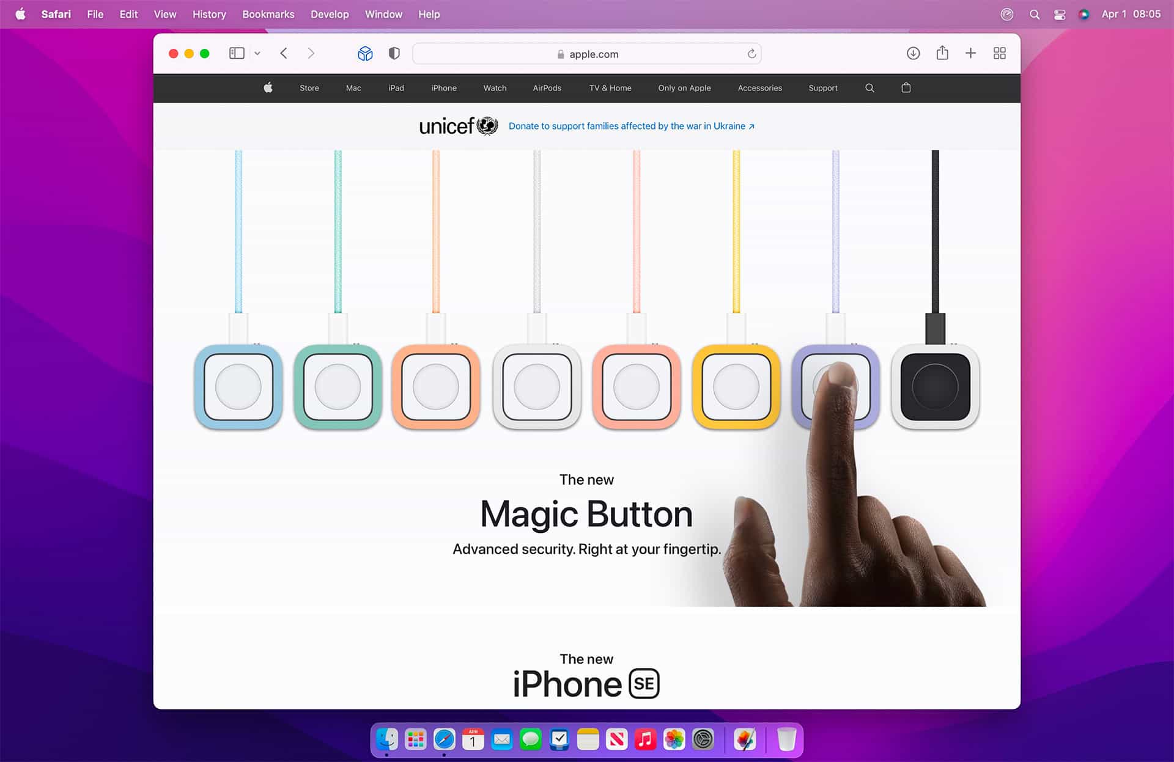
Task: Go to TV & Home
Action: [610, 88]
